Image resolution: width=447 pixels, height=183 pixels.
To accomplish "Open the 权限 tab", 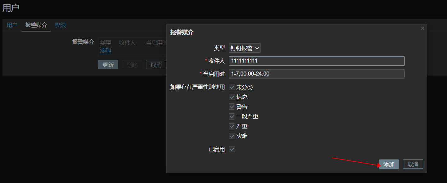I will click(x=60, y=25).
